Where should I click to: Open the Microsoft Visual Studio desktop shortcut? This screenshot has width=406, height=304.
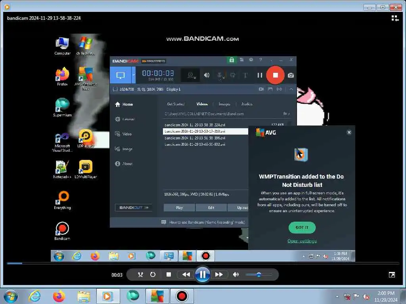[62, 142]
